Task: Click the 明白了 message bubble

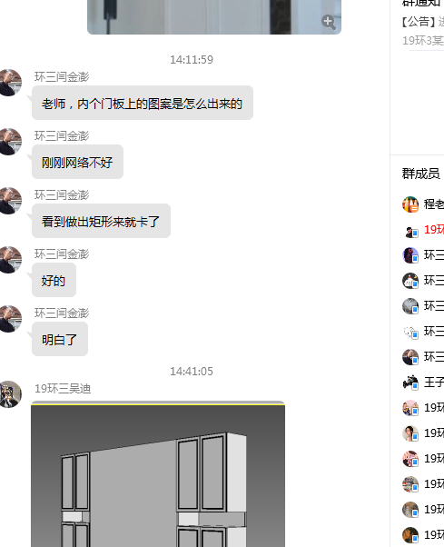Action: click(60, 339)
